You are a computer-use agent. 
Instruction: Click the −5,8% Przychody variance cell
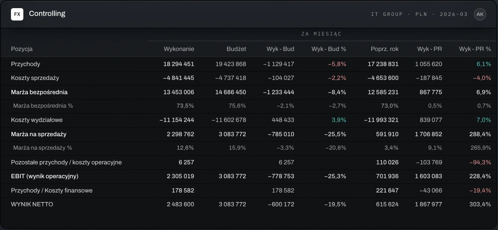coord(337,64)
